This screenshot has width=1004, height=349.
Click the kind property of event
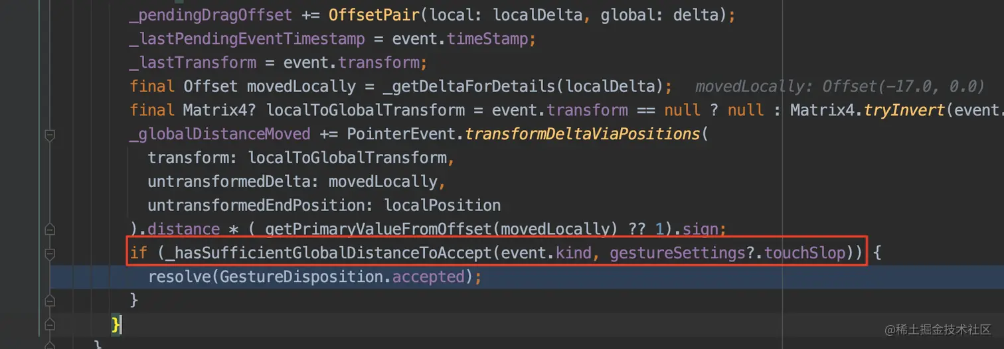574,253
